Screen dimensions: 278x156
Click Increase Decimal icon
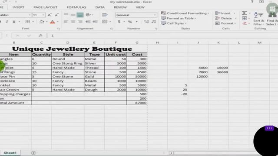146,22
